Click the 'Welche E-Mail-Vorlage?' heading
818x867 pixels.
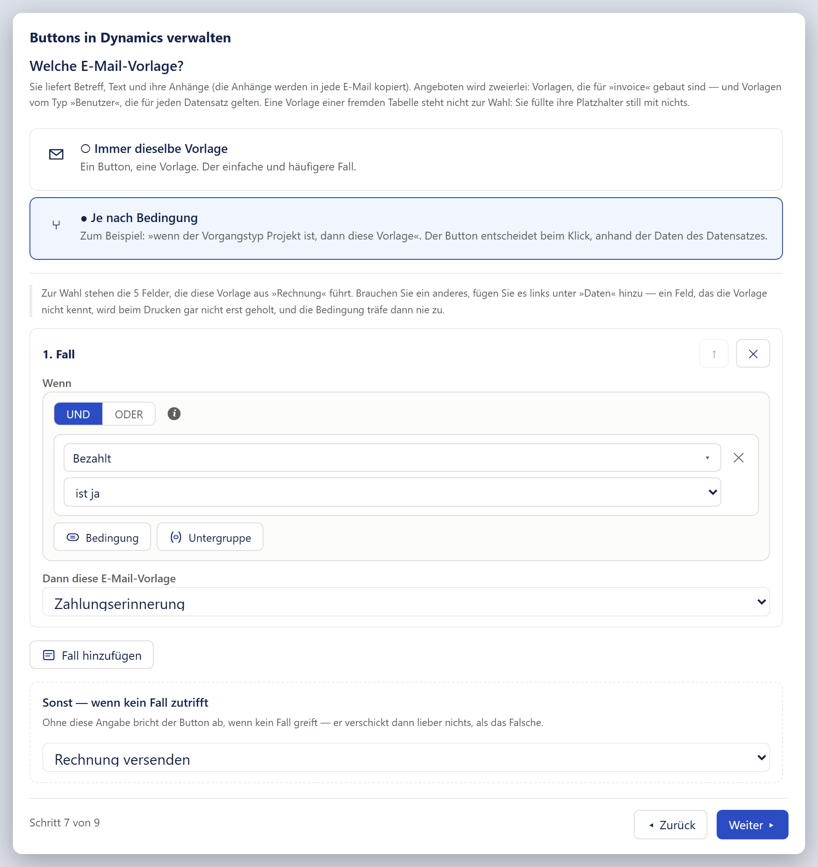[106, 66]
